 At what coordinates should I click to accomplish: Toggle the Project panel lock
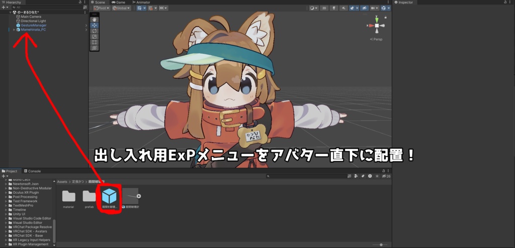point(383,171)
